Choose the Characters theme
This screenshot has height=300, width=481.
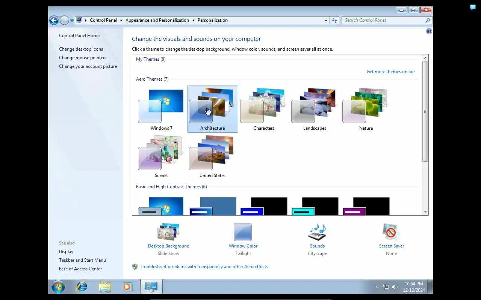tap(263, 109)
